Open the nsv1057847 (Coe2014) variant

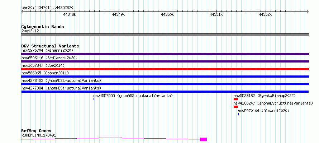tap(43, 65)
